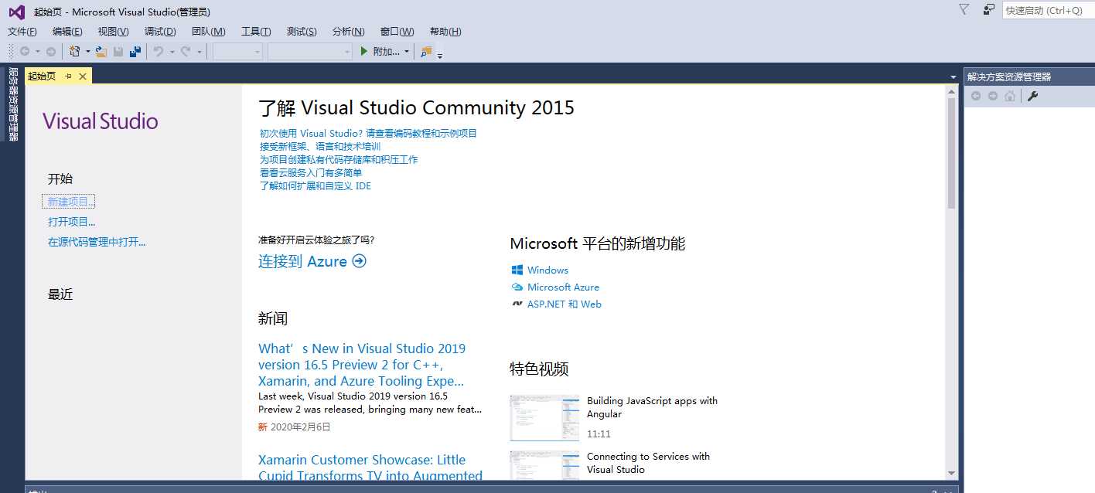Open Solution Explorer properties wrench icon
The height and width of the screenshot is (493, 1095).
click(1032, 96)
